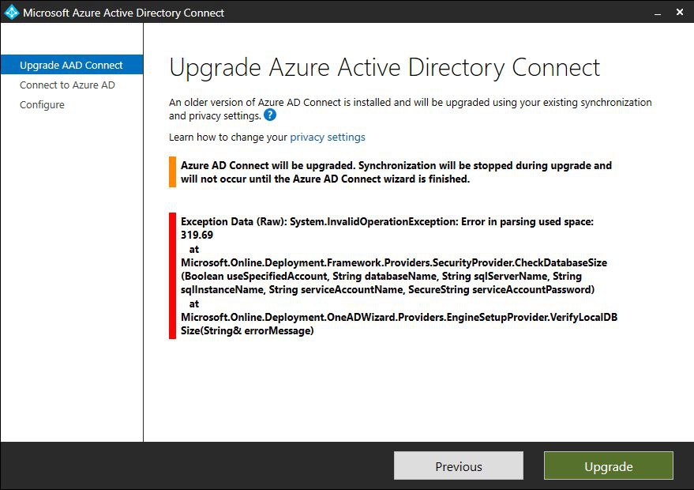
Task: Minimize the Azure AD Connect window
Action: (658, 13)
